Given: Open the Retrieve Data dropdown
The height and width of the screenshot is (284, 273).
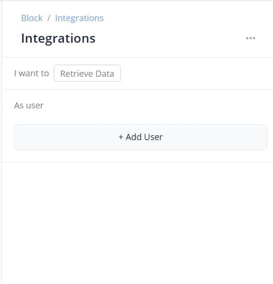Looking at the screenshot, I should coord(87,73).
